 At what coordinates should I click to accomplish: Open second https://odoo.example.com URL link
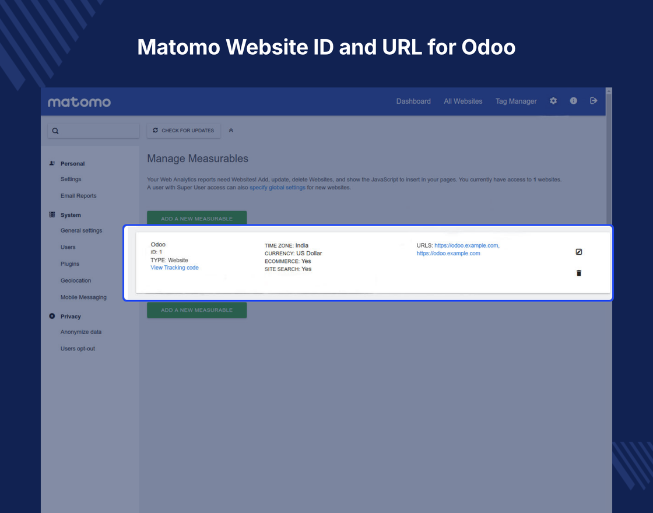tap(448, 253)
